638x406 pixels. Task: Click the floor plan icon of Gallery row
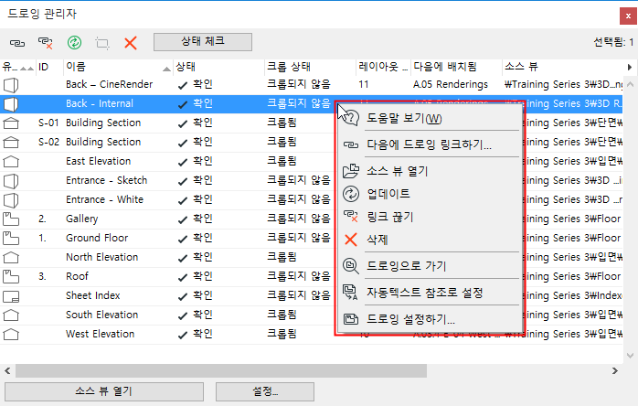pos(11,219)
